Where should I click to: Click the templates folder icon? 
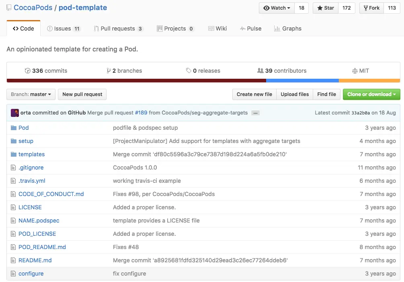coord(14,154)
